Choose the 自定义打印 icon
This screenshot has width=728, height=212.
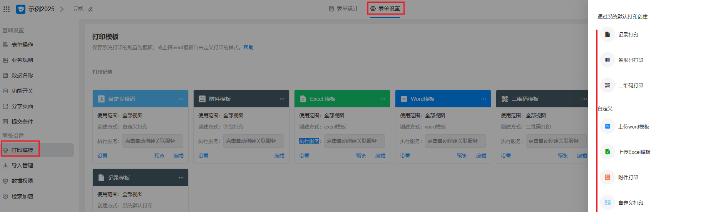(x=607, y=203)
